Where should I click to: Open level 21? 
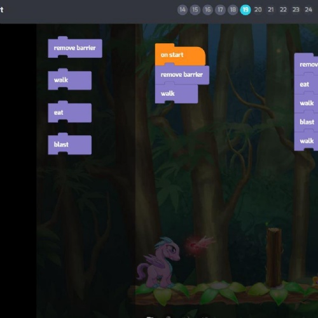tap(271, 10)
